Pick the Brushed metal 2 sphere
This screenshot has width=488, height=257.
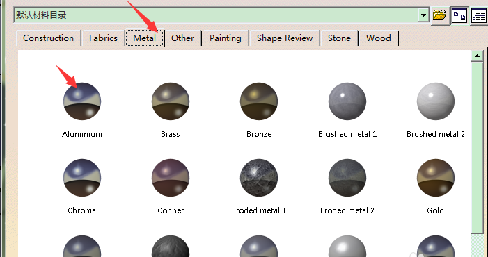pyautogui.click(x=436, y=101)
